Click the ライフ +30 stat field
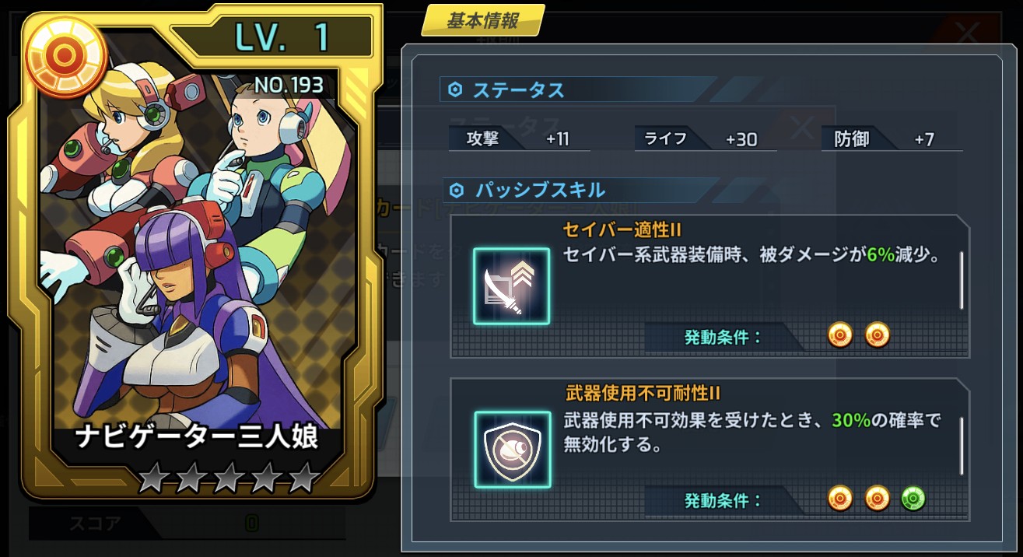The image size is (1023, 557). (706, 139)
